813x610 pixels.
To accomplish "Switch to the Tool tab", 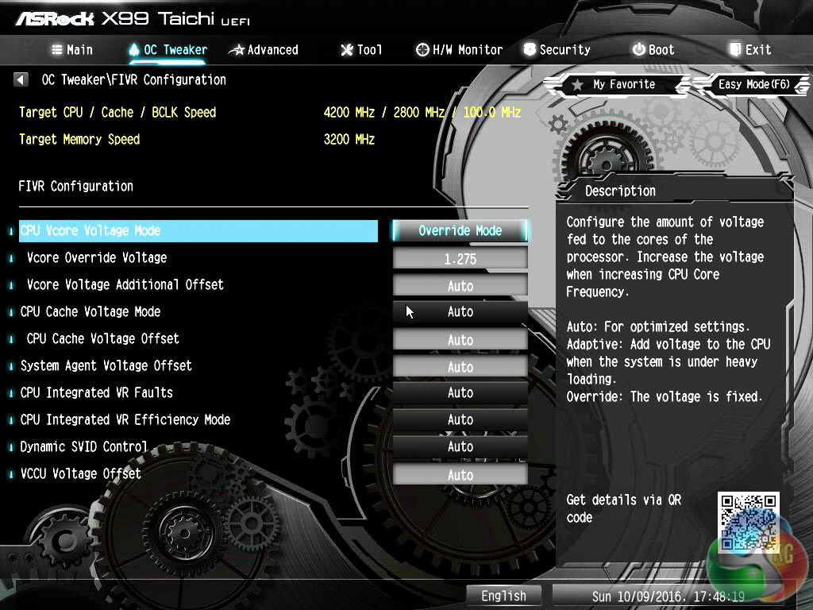I will pos(361,50).
